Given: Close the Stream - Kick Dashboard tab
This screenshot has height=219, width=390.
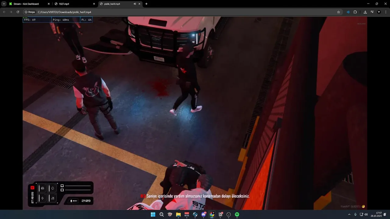Looking at the screenshot, I should click(x=48, y=4).
